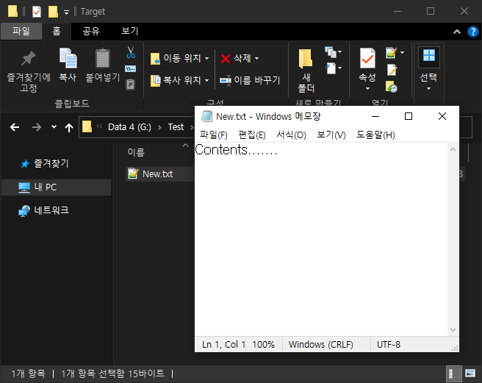Click the Forward navigation arrow

pyautogui.click(x=37, y=127)
